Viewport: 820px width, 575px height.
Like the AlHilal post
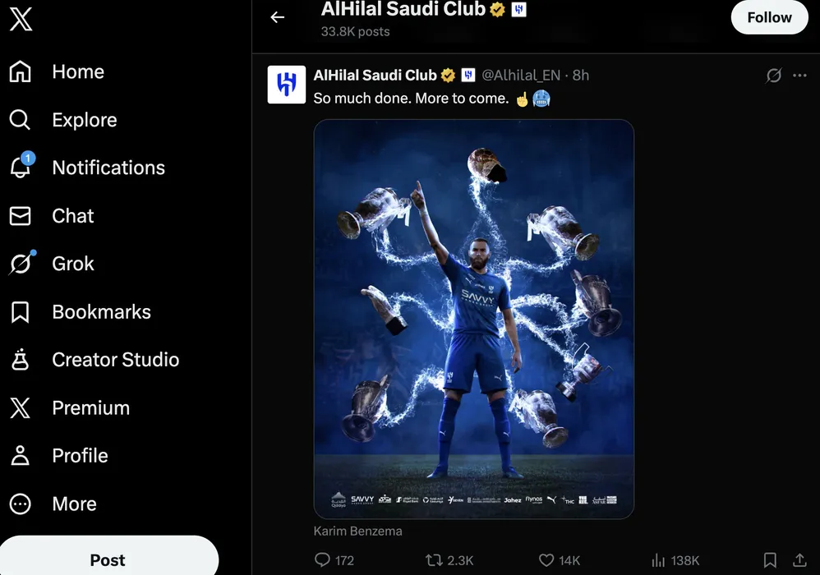pos(546,560)
